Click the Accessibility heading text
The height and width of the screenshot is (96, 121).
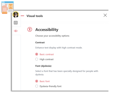point(47,30)
